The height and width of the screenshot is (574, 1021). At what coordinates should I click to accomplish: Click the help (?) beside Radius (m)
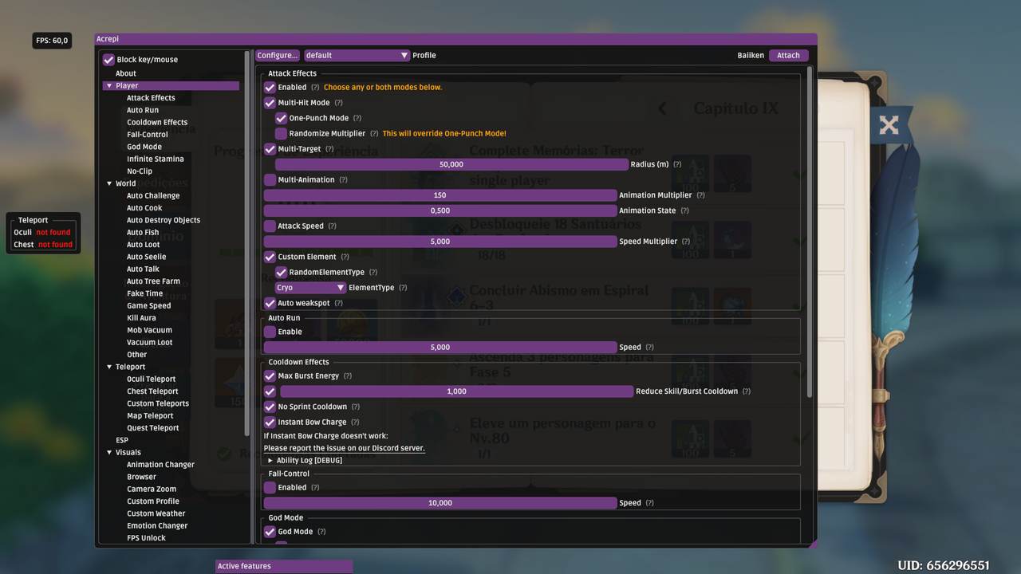point(677,164)
